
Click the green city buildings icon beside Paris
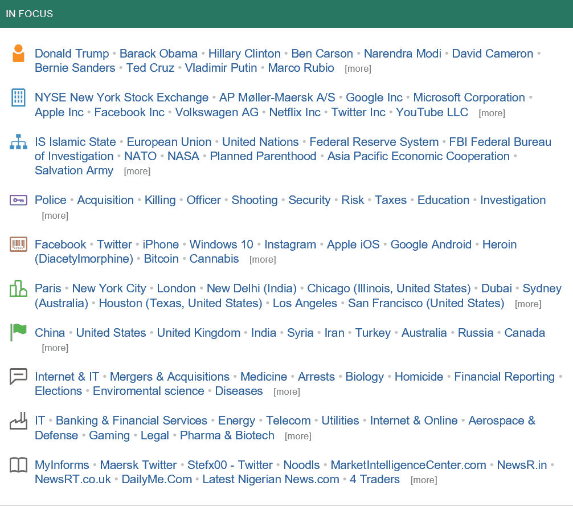coord(18,288)
